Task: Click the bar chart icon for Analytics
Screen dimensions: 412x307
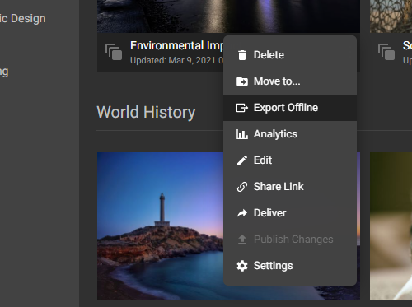Action: point(242,134)
